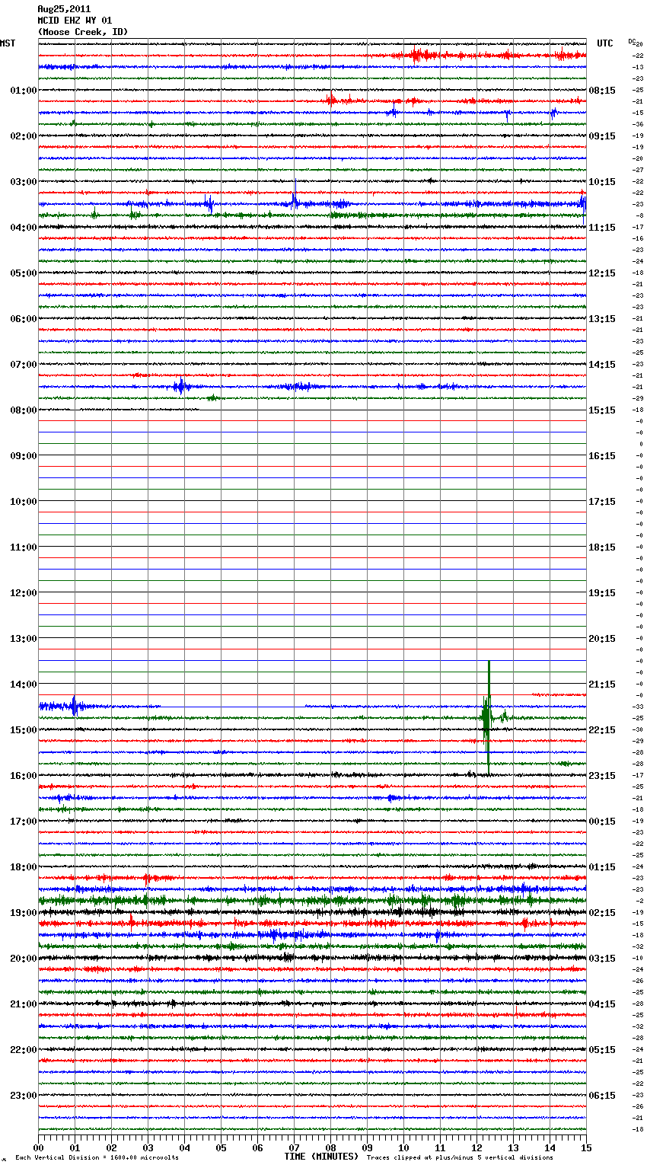The height and width of the screenshot is (1168, 647).
Task: Click minute 10 on the time axis
Action: click(x=403, y=1147)
